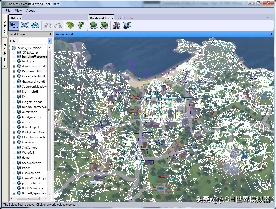Click the treeLayer layer icon
276x209 pixels.
click(x=19, y=61)
